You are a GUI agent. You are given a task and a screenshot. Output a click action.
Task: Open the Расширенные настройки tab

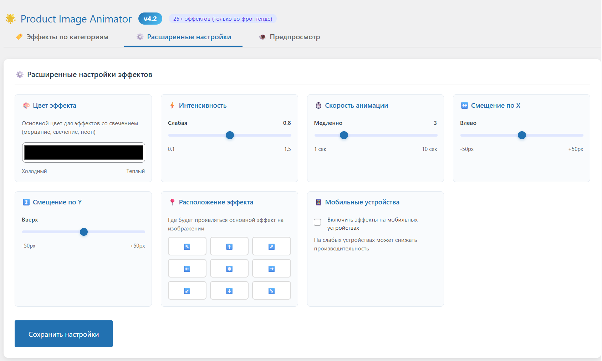(183, 37)
